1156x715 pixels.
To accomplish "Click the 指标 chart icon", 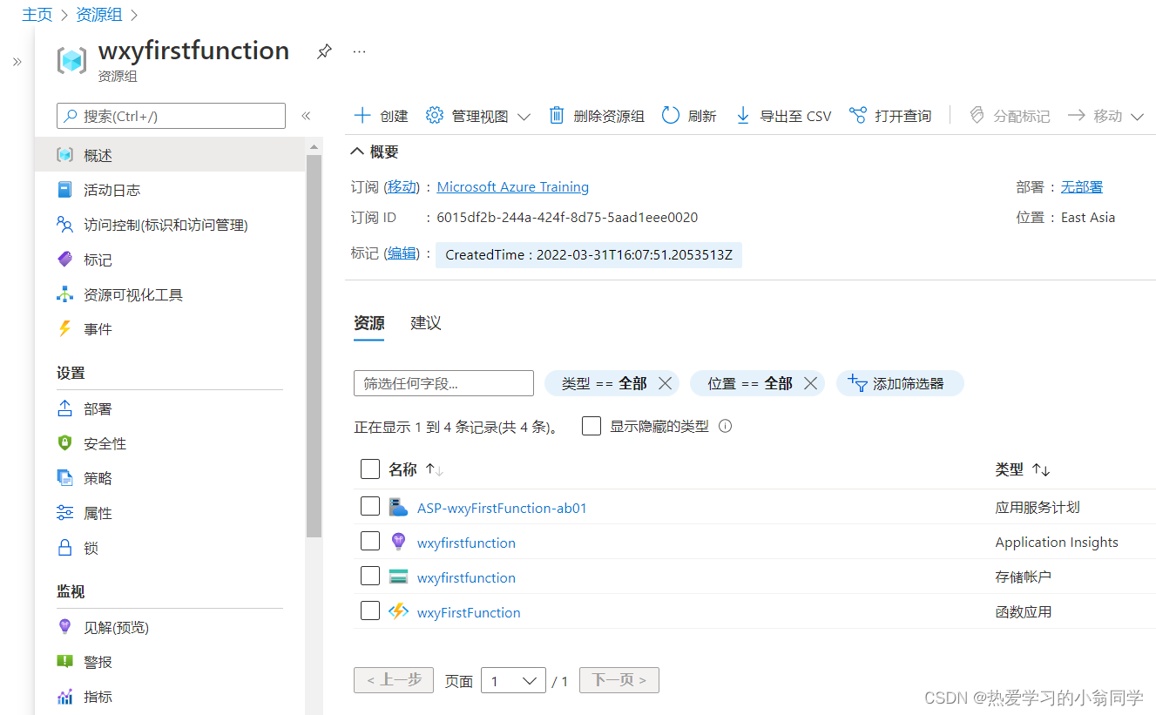I will [x=64, y=697].
